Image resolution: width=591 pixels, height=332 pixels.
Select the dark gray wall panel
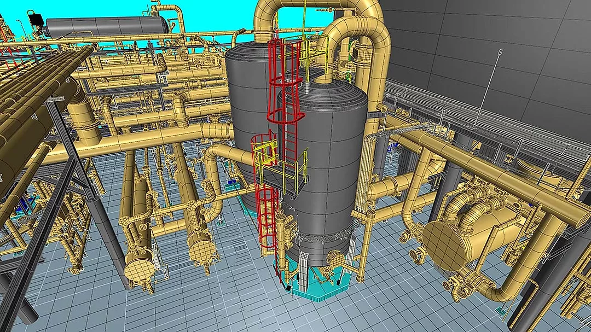click(x=490, y=56)
